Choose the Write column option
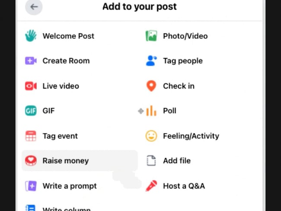The height and width of the screenshot is (211, 281). (x=66, y=209)
